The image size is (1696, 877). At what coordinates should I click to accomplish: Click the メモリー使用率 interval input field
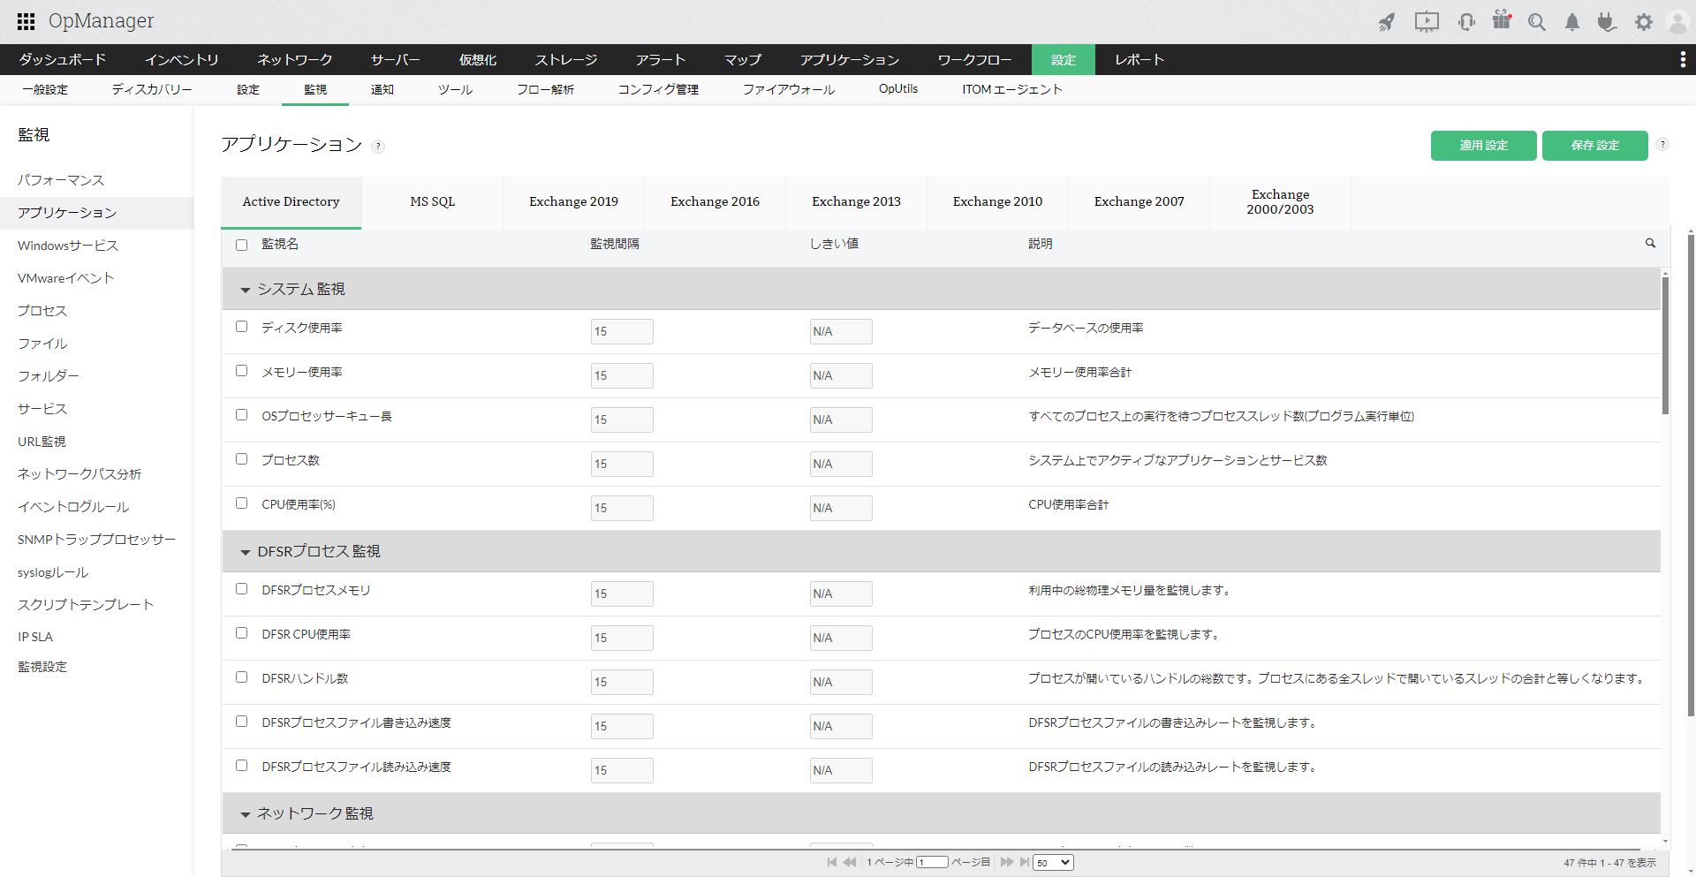point(622,375)
